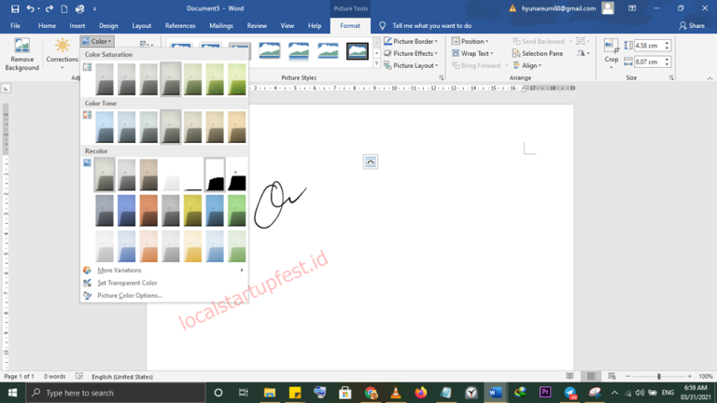Select the Sepia recolor thumbnail
Viewport: 717px width, 403px height.
(148, 175)
